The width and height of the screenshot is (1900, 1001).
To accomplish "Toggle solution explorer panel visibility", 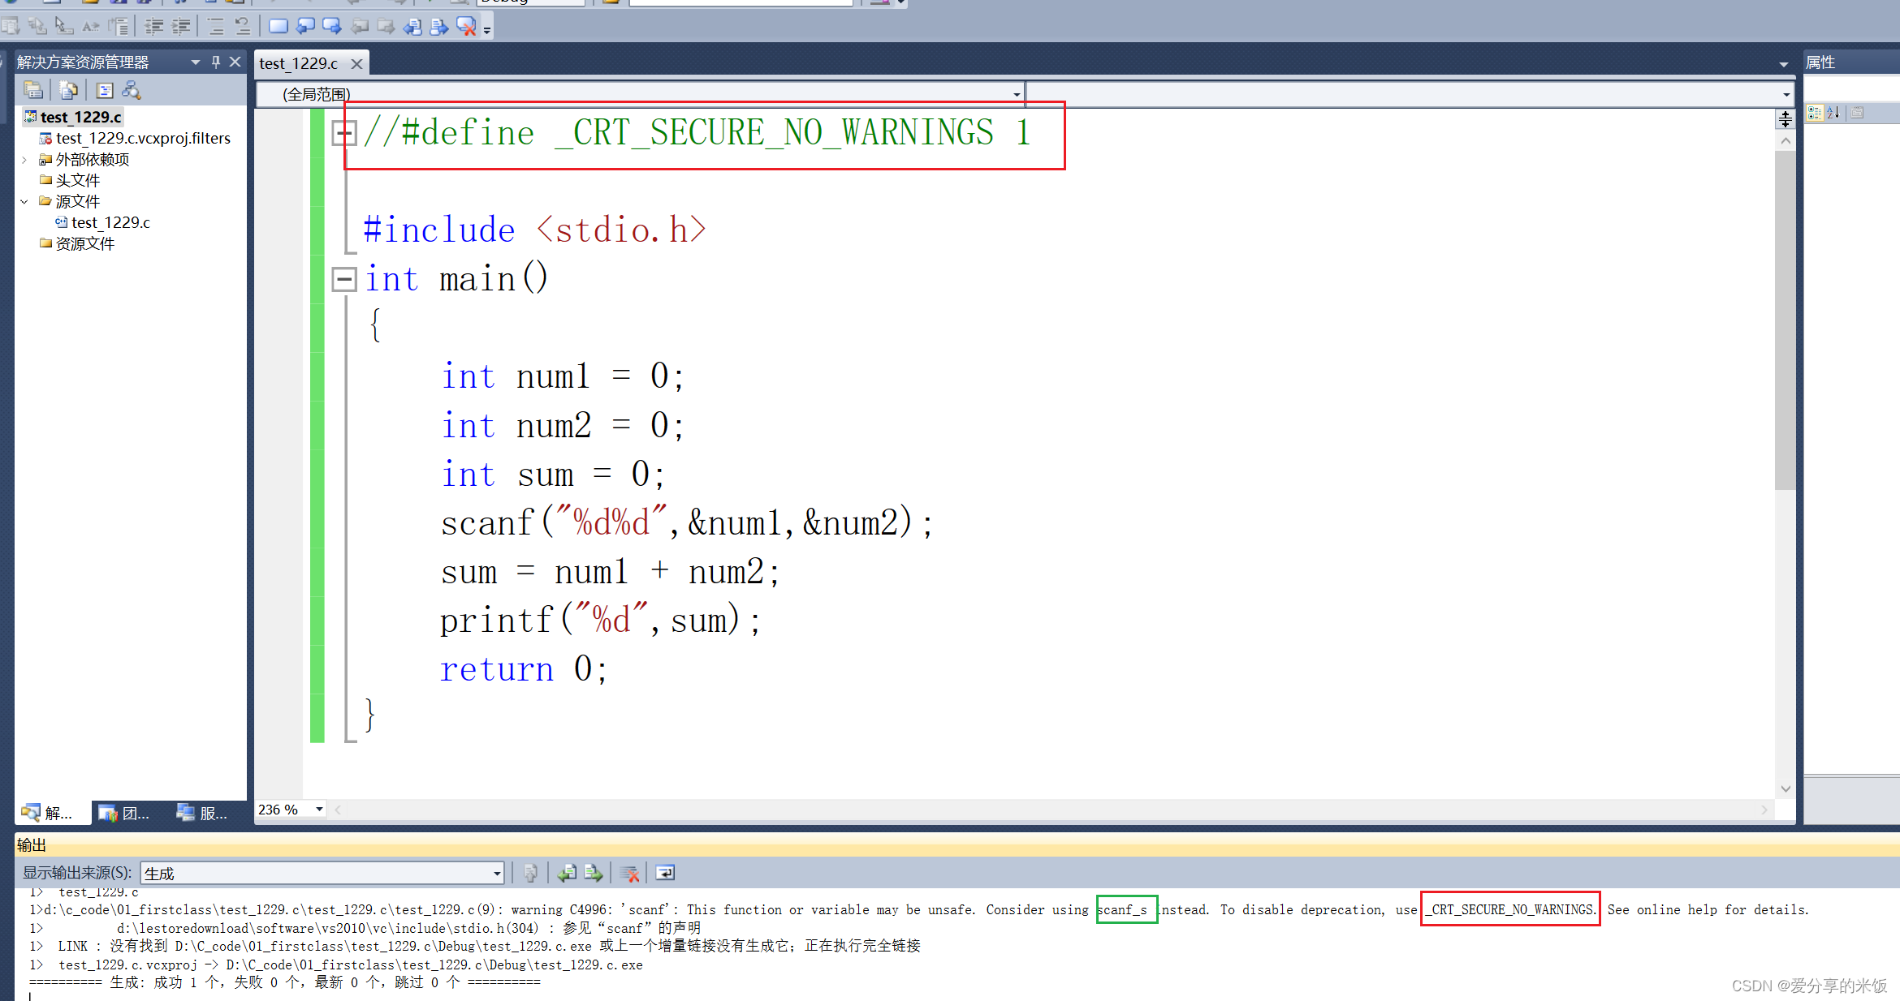I will 239,60.
